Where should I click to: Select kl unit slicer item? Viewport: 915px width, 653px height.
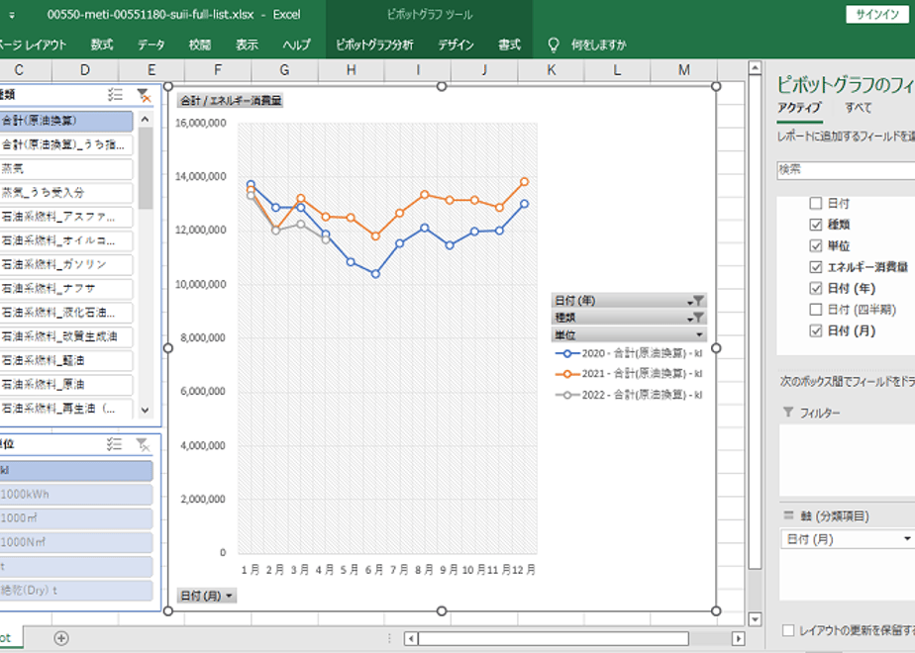coord(76,471)
